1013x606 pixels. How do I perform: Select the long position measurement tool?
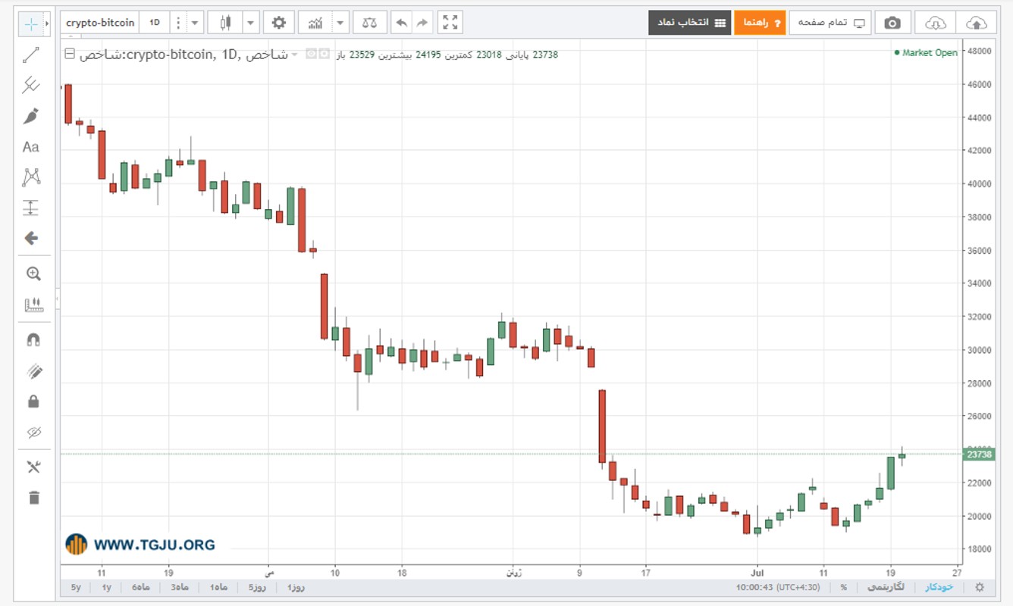(x=31, y=208)
